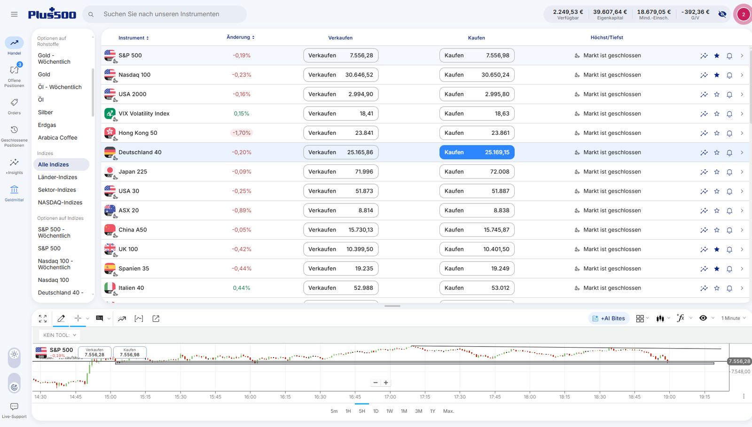752x427 pixels.
Task: Add USA 2000 to favorites
Action: coord(717,94)
